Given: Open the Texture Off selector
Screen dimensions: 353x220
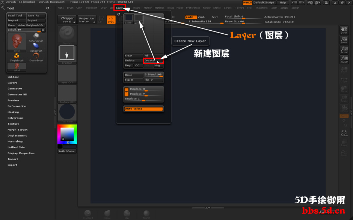Looking at the screenshot, I should point(67,94).
